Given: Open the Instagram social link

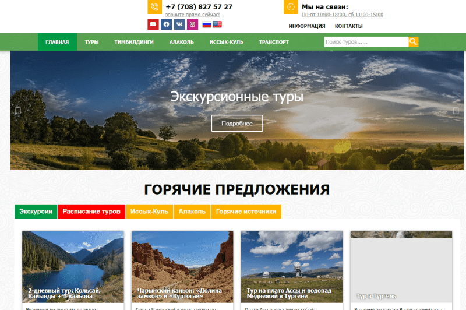Looking at the screenshot, I should [193, 24].
